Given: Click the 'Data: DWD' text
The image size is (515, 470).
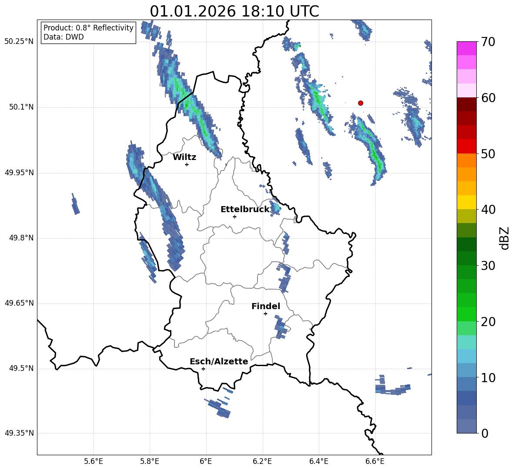Looking at the screenshot, I should pos(64,37).
